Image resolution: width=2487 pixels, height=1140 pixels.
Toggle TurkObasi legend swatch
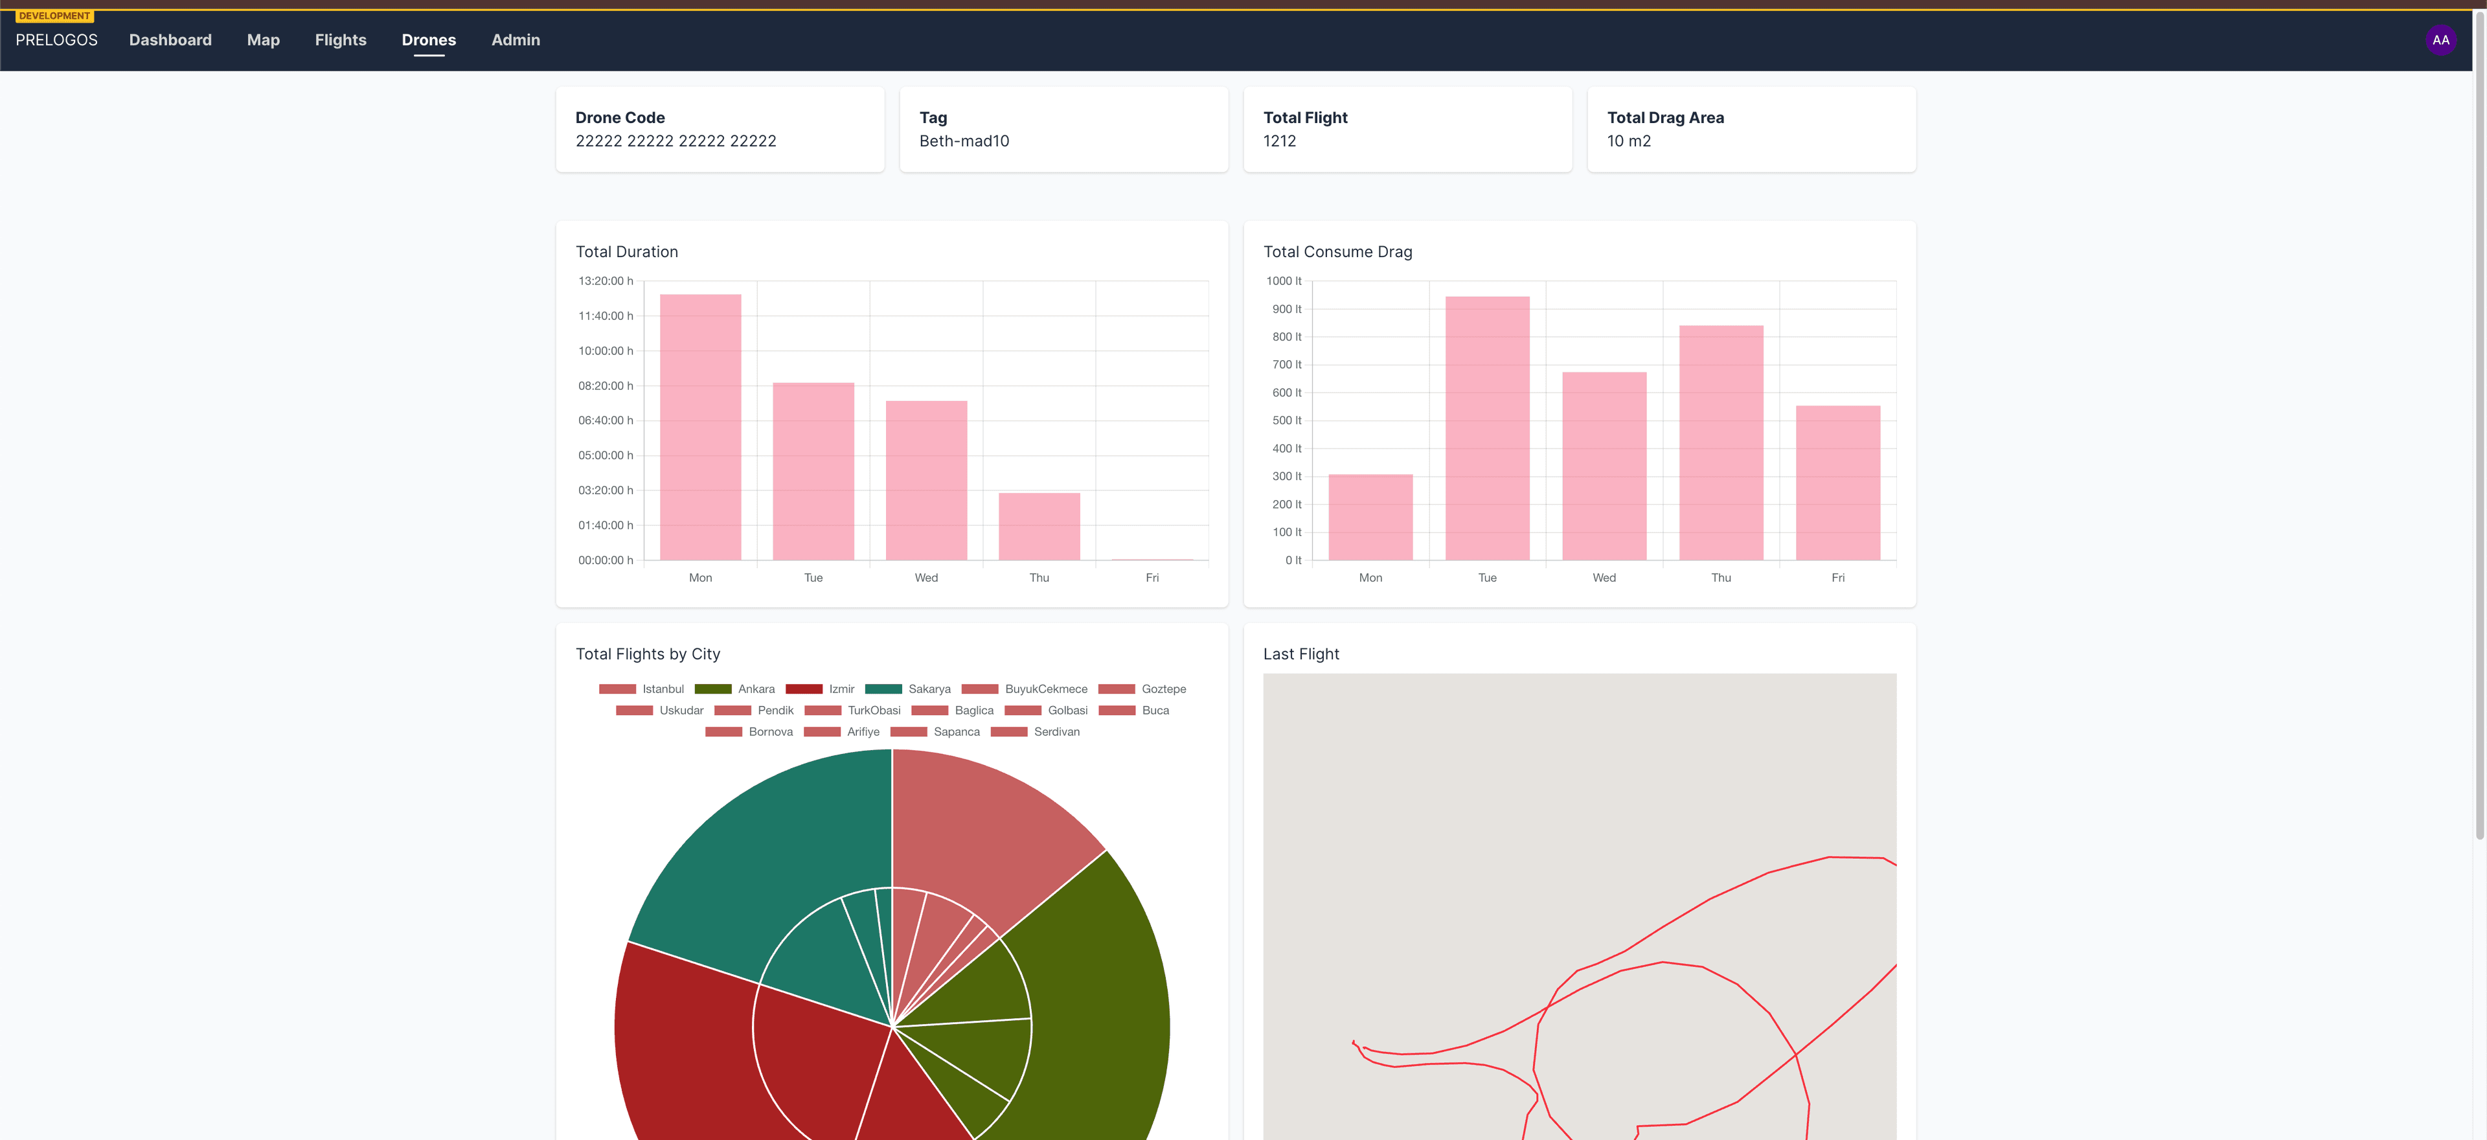823,709
